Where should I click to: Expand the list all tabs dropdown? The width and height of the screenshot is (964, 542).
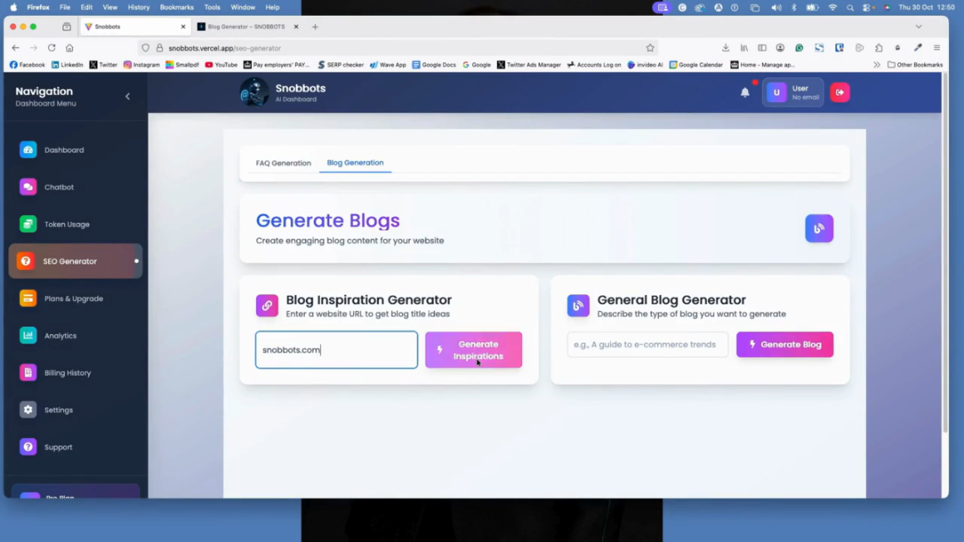click(x=918, y=27)
